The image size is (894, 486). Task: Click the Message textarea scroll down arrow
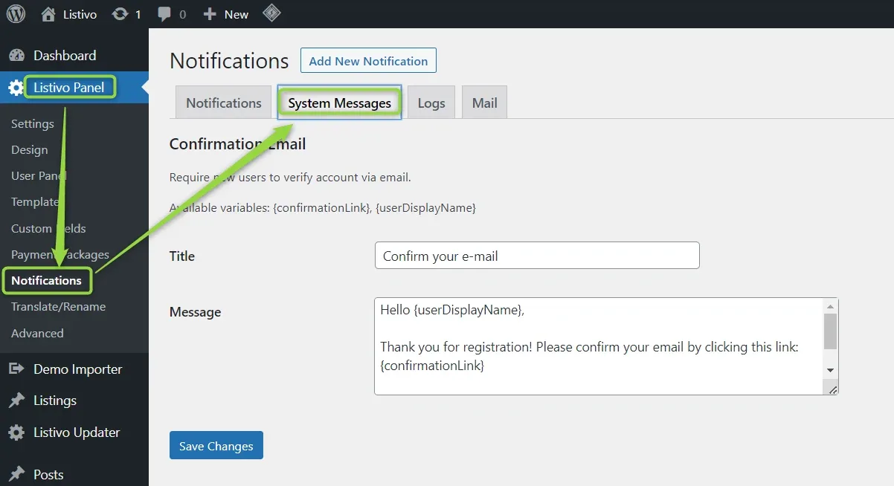click(831, 370)
